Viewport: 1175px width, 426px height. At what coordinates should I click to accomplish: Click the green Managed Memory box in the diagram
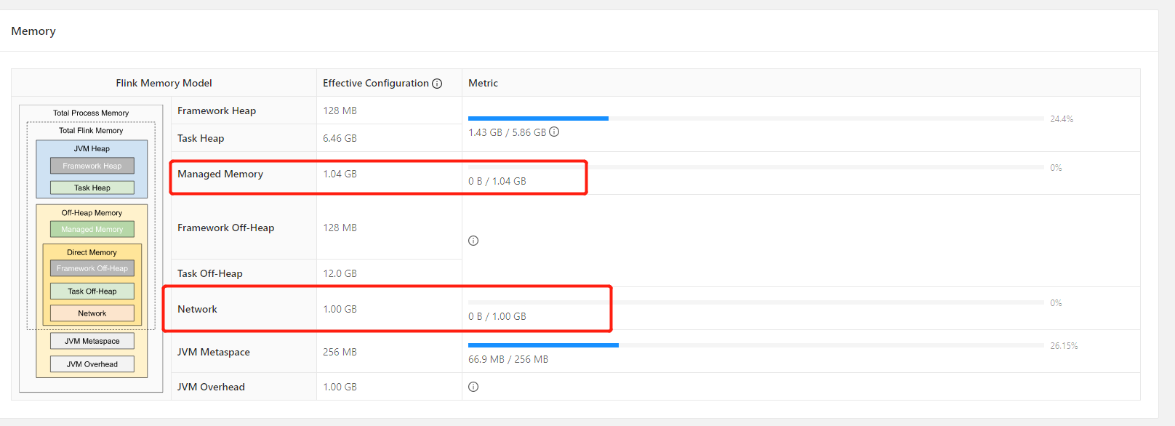[x=92, y=229]
